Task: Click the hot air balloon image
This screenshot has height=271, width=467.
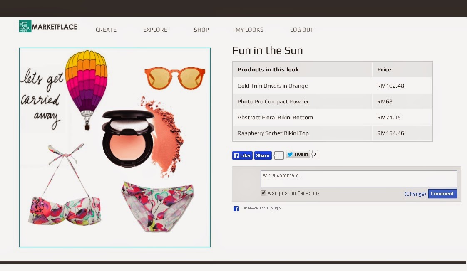Action: click(x=86, y=89)
